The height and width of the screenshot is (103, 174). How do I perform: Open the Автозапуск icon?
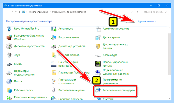point(54,29)
